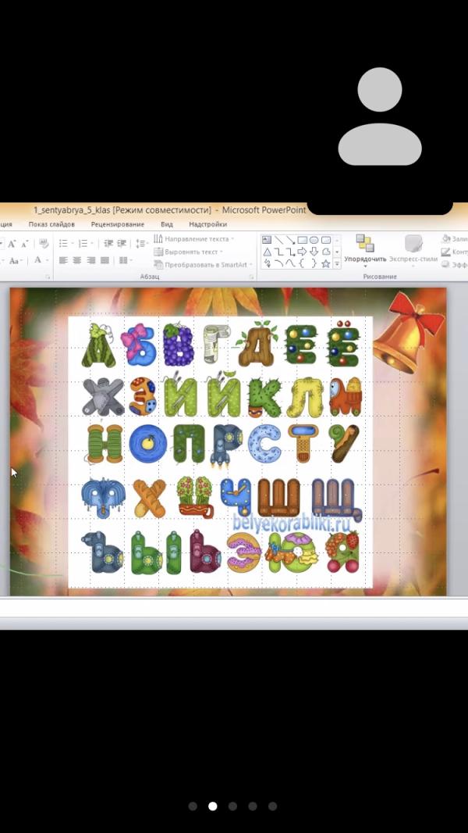Select the Arrow line shape

[290, 240]
